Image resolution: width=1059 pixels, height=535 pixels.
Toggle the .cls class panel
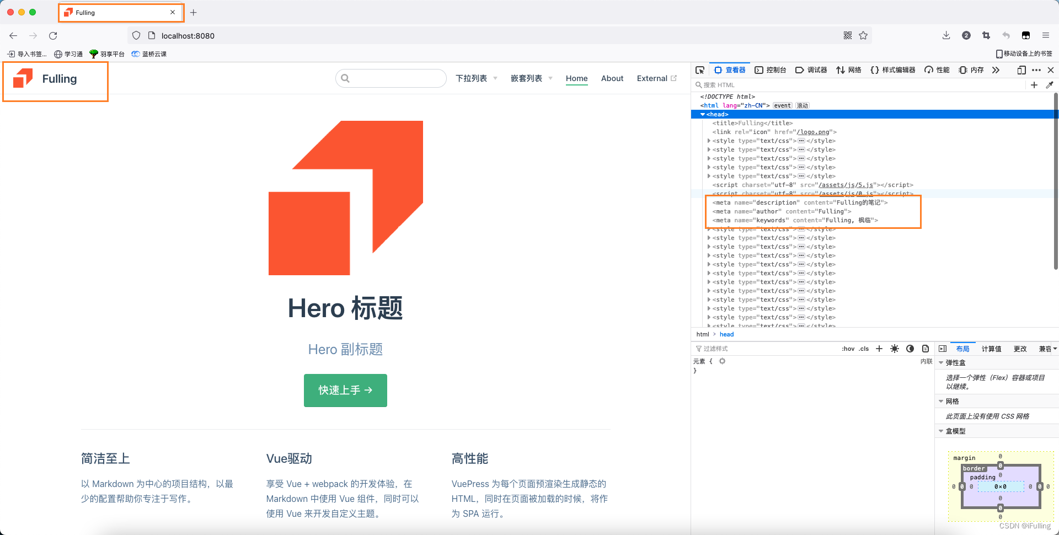(x=864, y=349)
